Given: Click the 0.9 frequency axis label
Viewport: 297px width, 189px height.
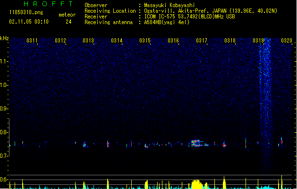Looking at the screenshot, I should coord(4,108).
